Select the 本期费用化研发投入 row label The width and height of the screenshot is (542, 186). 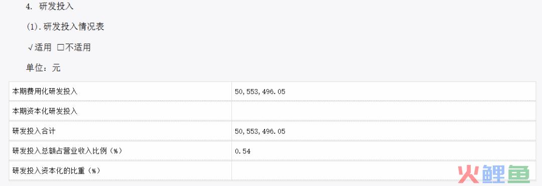point(45,92)
